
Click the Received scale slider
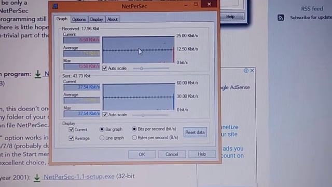pos(151,68)
